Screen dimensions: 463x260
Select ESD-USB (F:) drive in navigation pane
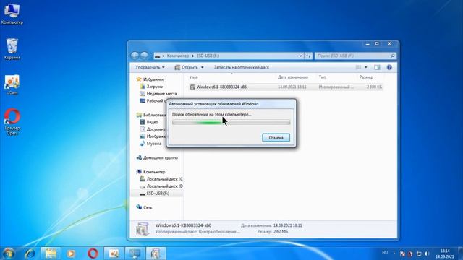tap(157, 194)
